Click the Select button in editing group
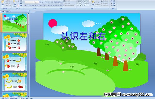The height and width of the screenshot is (99, 155). [x=113, y=5]
